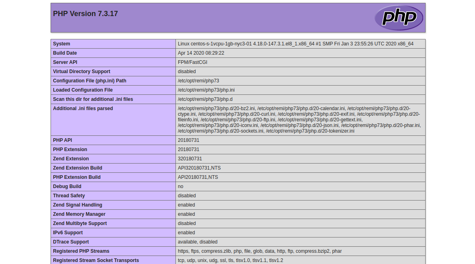Screen dimensions: 475x264
Task: Select the API20180731,NTS value
Action: tap(198, 177)
